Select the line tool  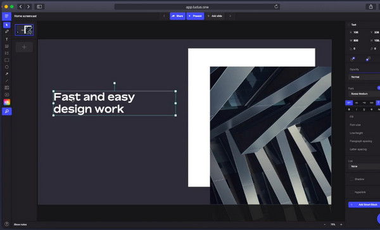click(7, 80)
